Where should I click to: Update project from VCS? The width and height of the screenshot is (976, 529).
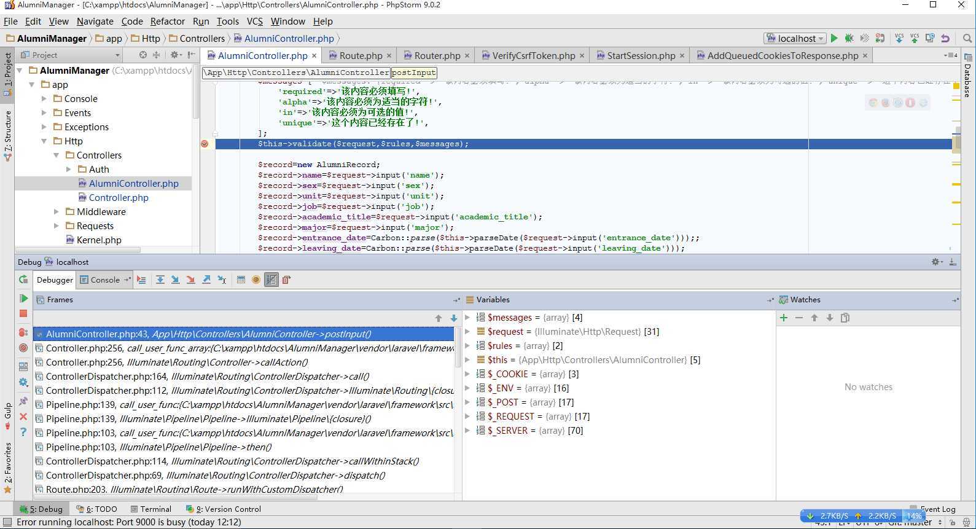[x=899, y=38]
